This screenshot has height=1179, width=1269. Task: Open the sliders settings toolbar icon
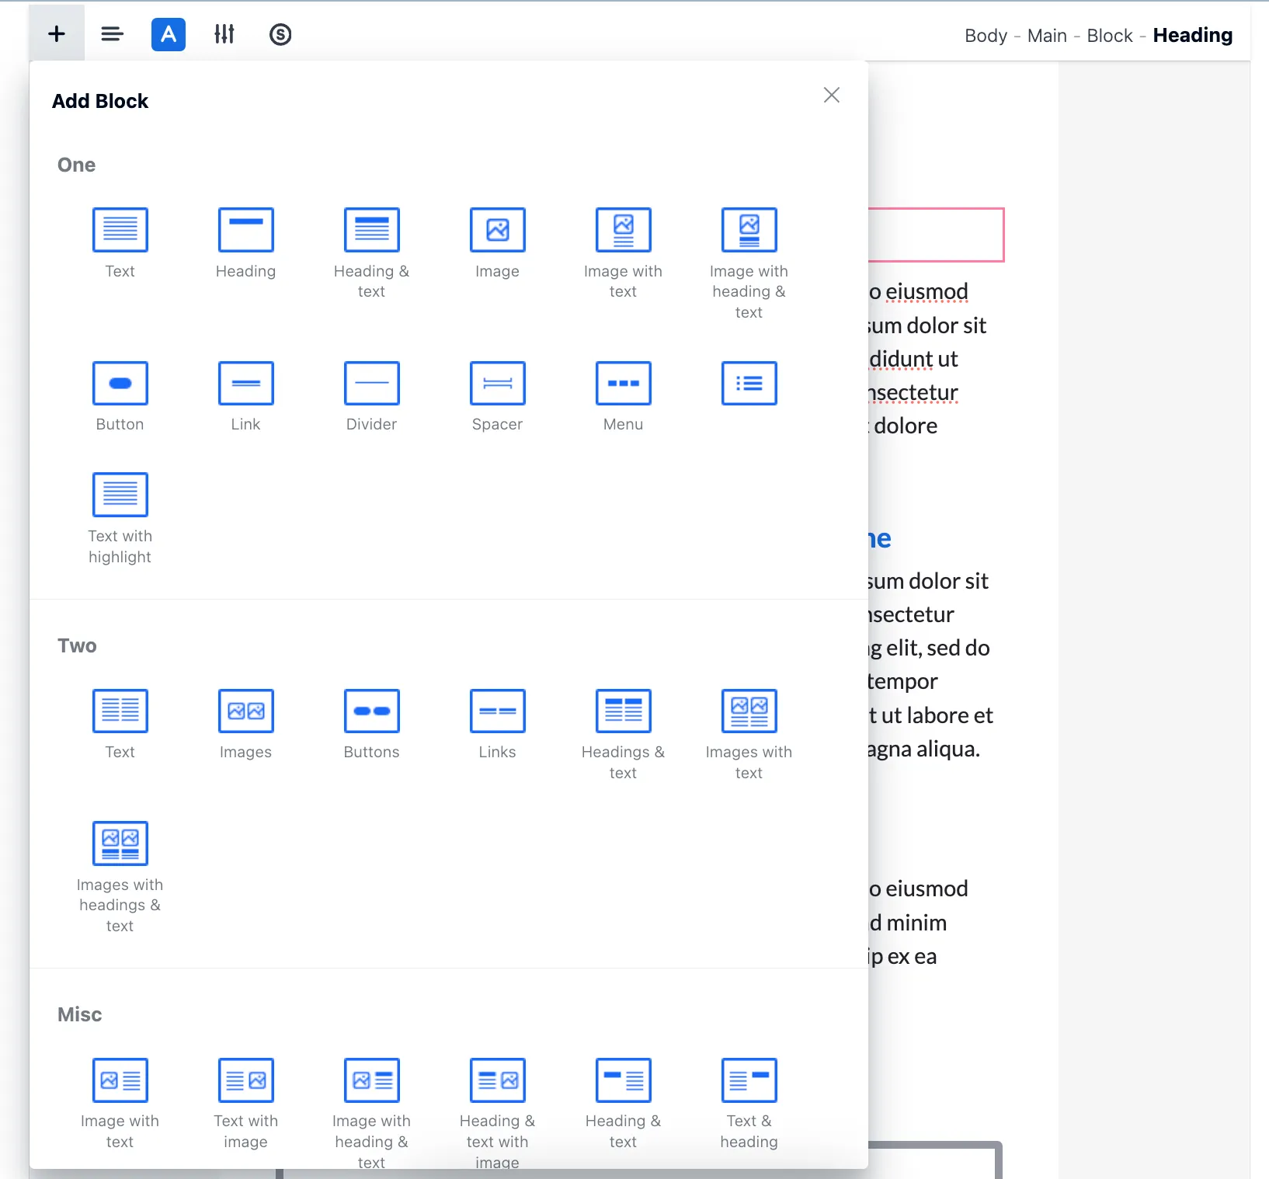pos(224,34)
